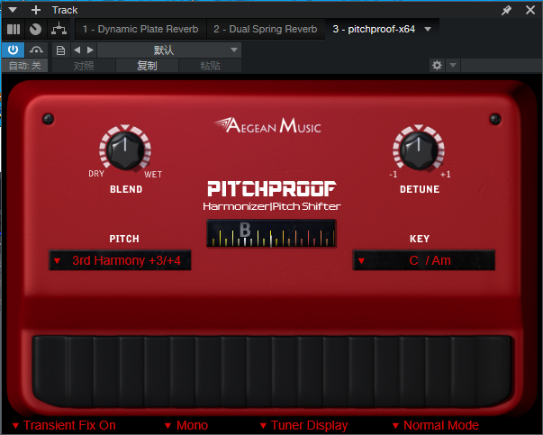Screen dimensions: 543x435
Task: Open the Tuner Display menu
Action: point(304,425)
